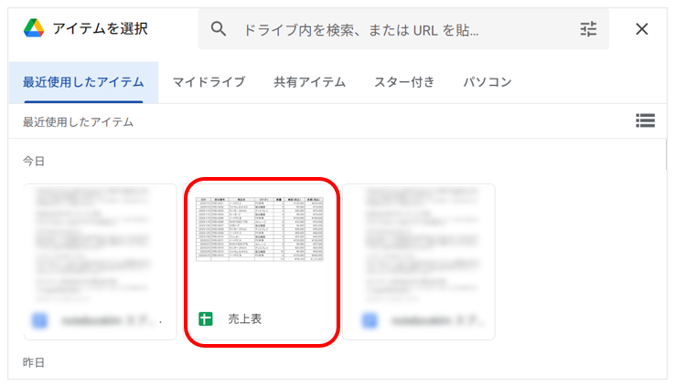The height and width of the screenshot is (386, 675).
Task: Open the 共有アイテム tab
Action: coord(309,82)
